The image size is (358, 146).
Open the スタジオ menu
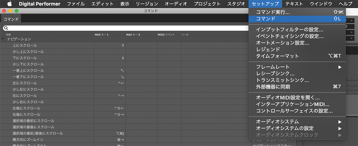[x=236, y=4]
